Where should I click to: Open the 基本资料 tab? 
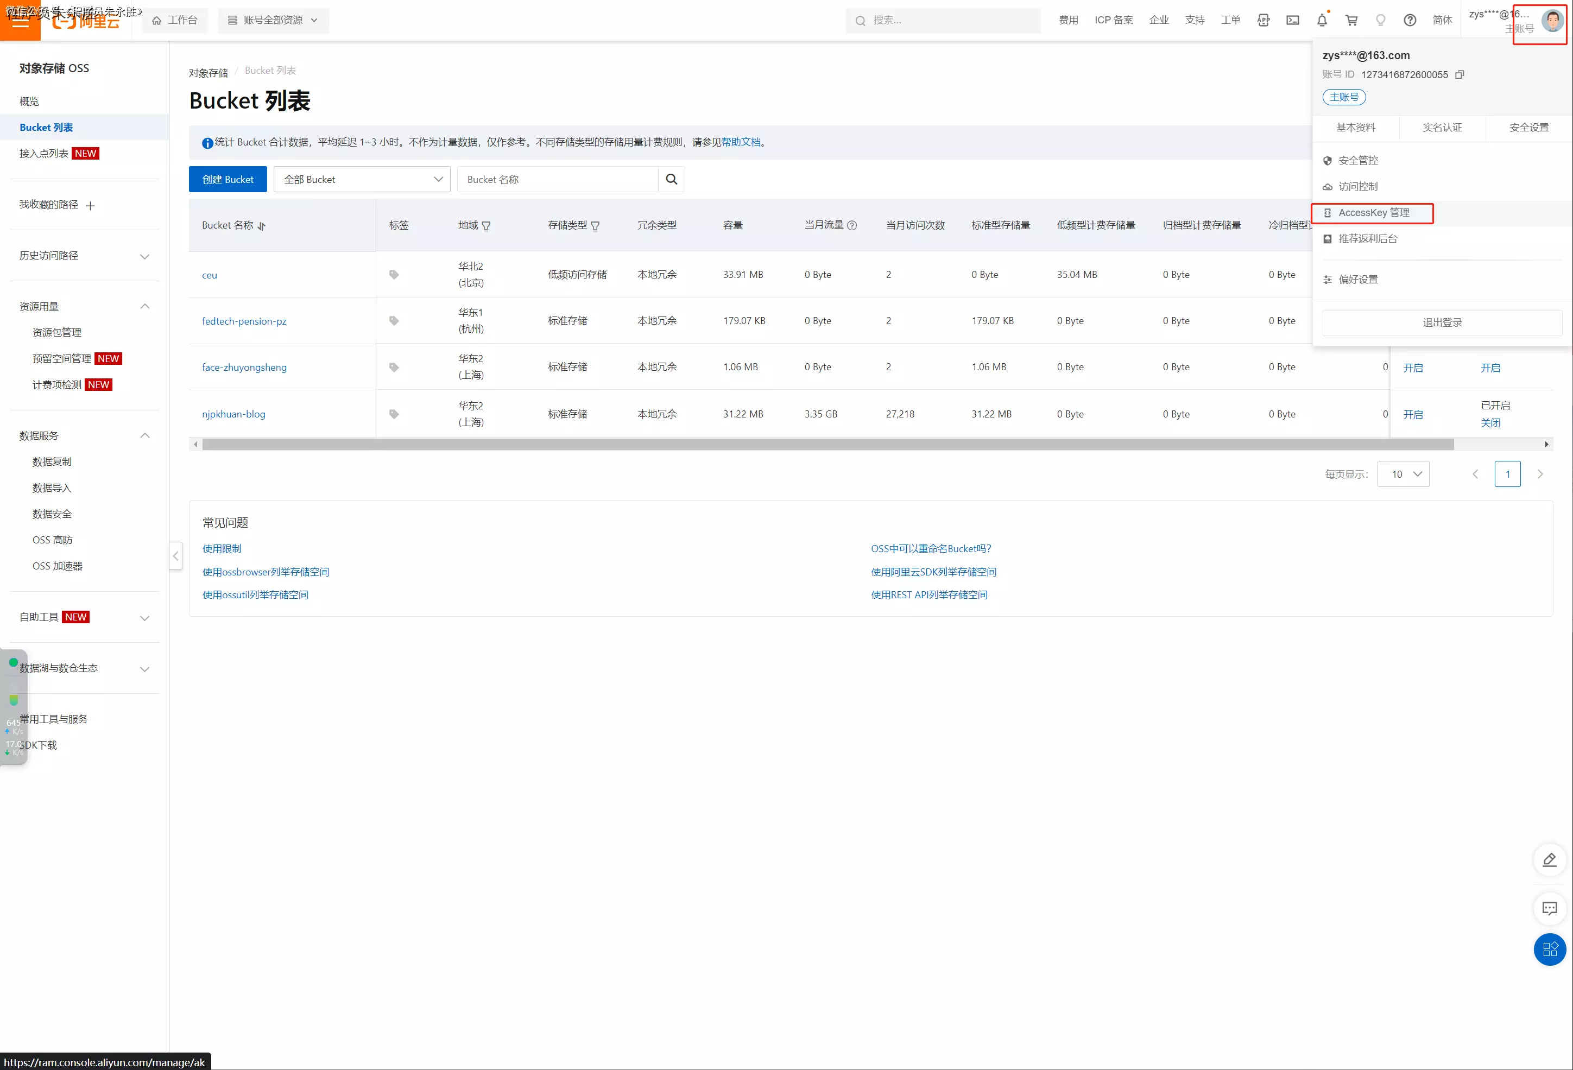coord(1356,128)
